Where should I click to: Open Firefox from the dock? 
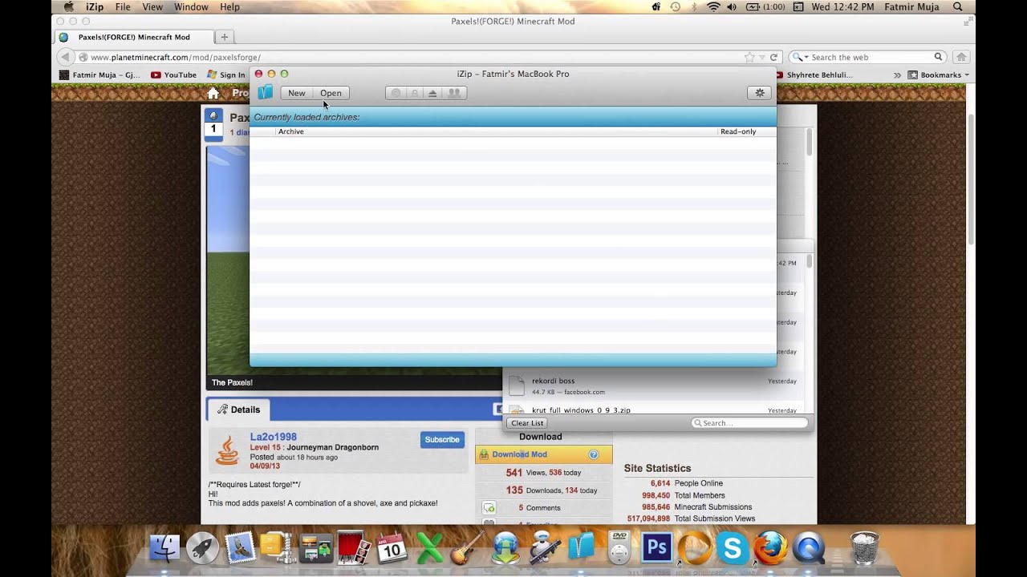(x=770, y=547)
